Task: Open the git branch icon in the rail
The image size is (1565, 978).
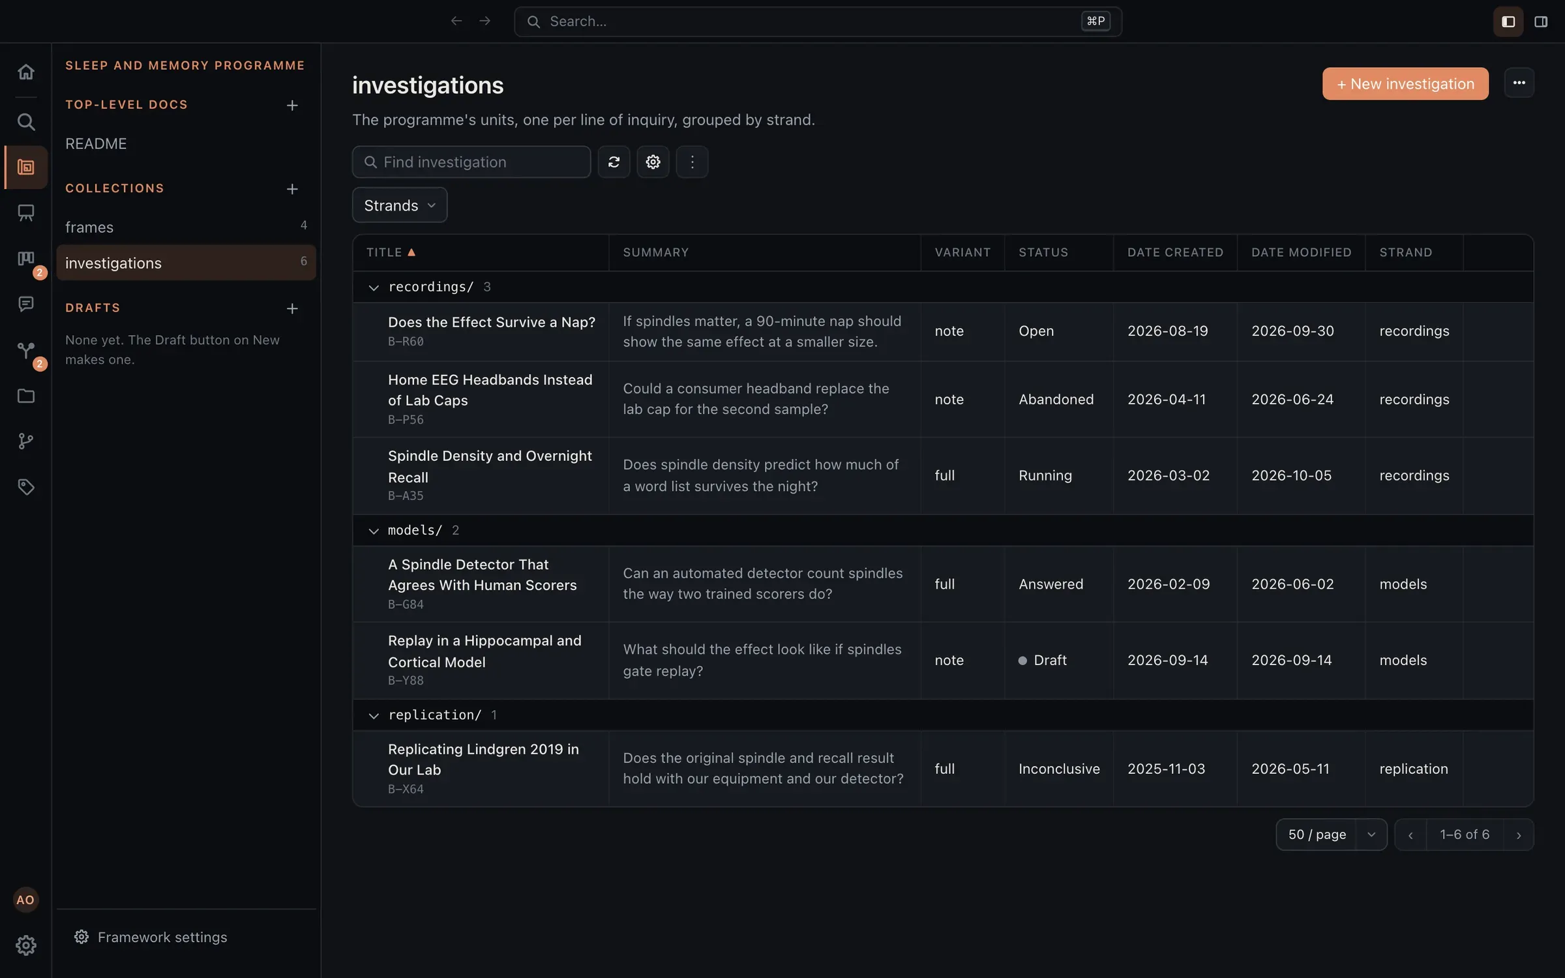Action: pyautogui.click(x=25, y=441)
